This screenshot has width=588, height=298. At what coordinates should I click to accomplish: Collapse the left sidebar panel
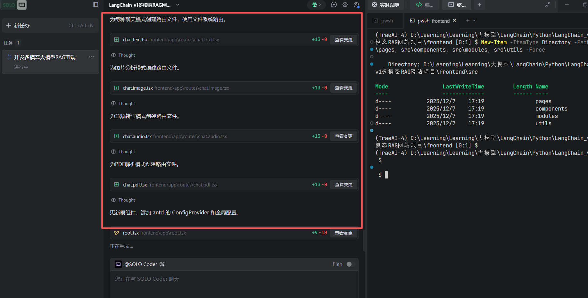coord(95,4)
